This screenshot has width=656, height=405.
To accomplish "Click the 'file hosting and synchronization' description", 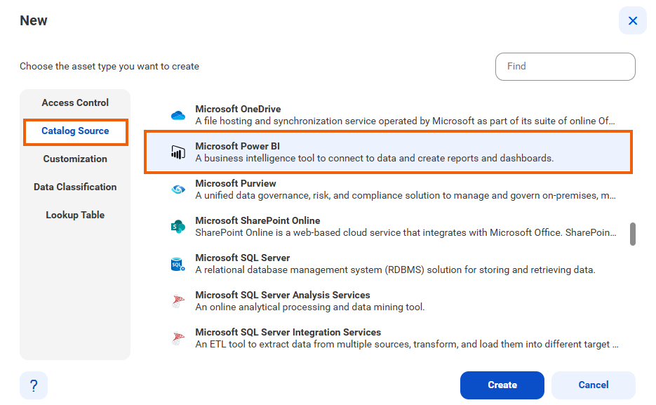I will 405,121.
